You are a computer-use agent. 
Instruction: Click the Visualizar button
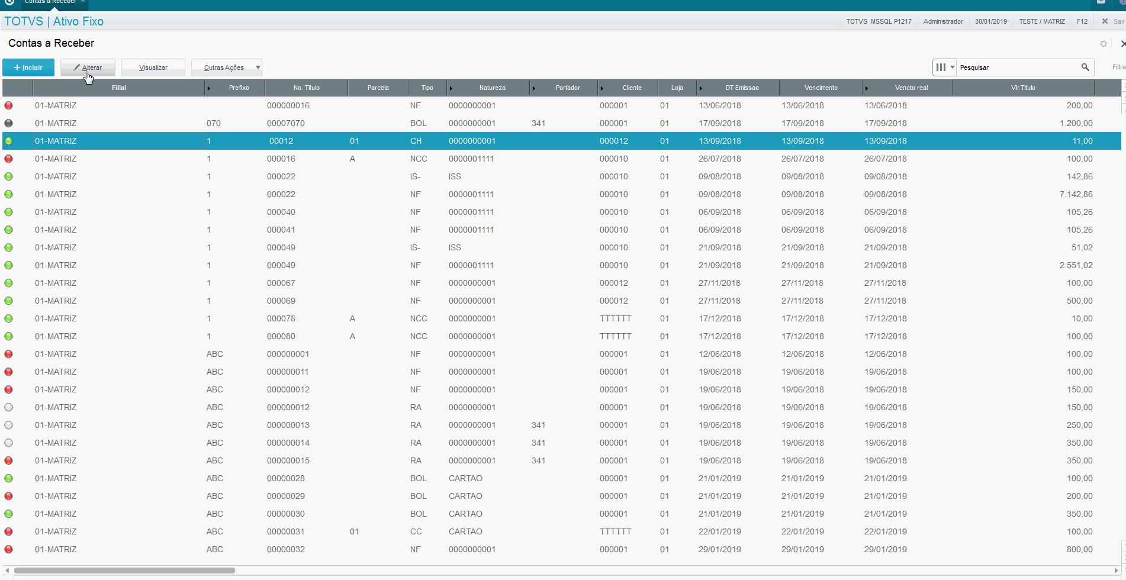pos(153,67)
